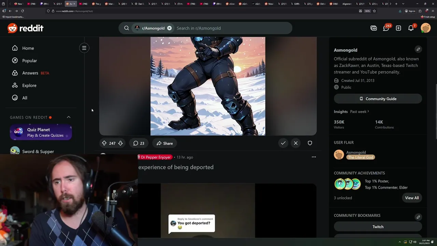The height and width of the screenshot is (246, 437).
Task: Open browser downloads icon
Action: click(x=400, y=11)
